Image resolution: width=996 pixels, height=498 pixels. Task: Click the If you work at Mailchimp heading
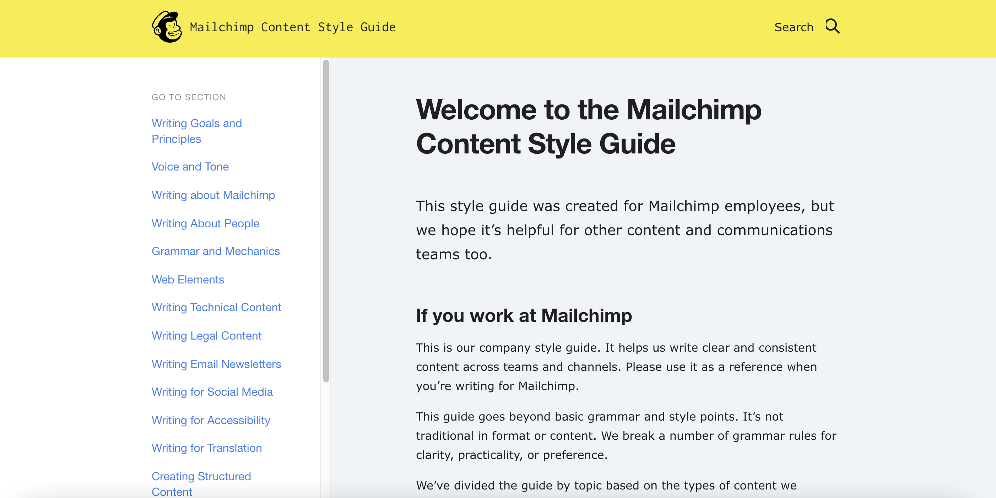pyautogui.click(x=524, y=315)
